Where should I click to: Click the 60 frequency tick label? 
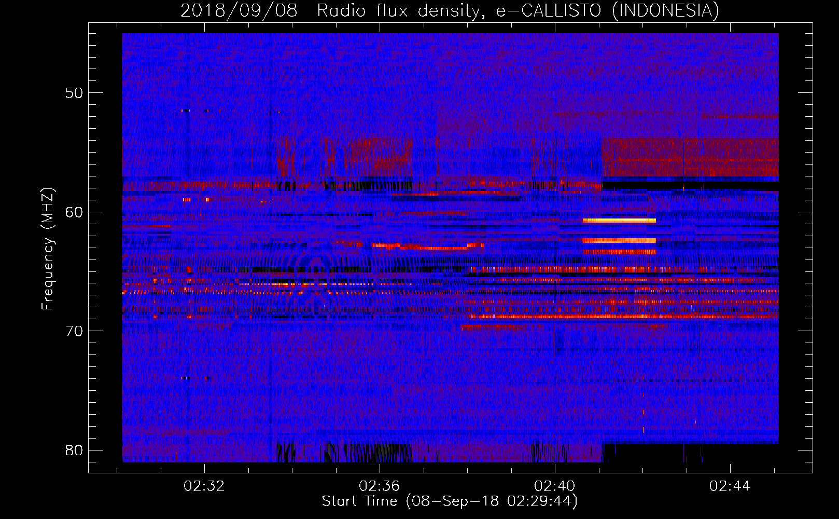pos(74,212)
